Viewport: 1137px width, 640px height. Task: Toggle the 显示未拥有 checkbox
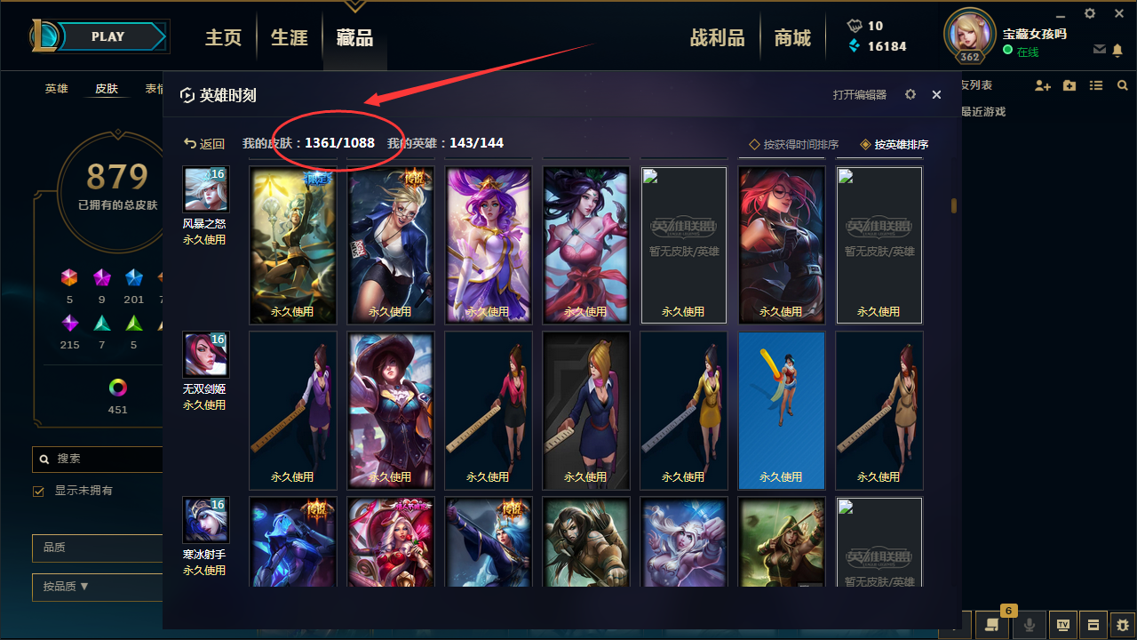point(38,491)
